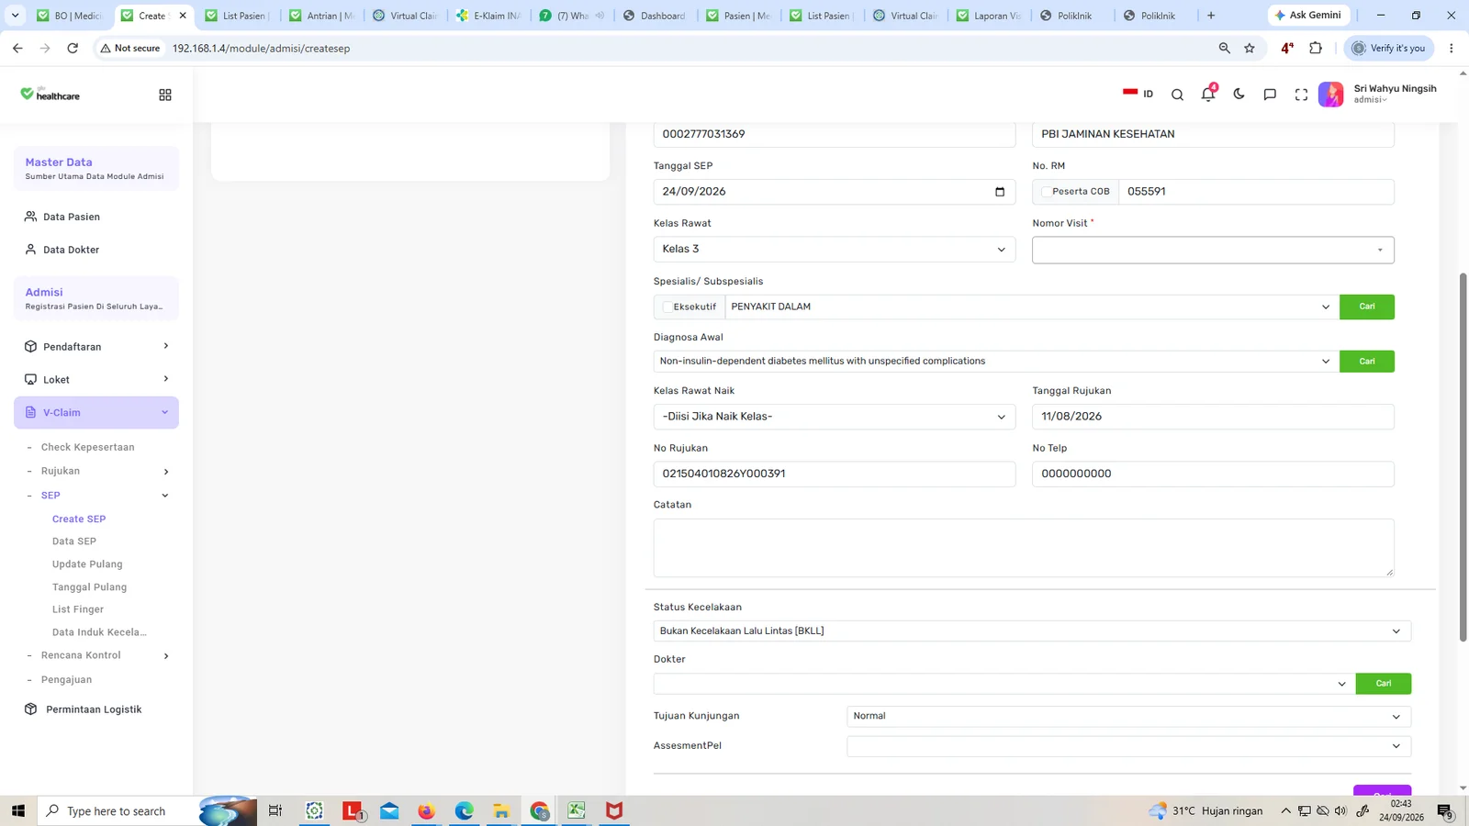Screen dimensions: 1469x826
Task: Go to Data SEP in sidebar
Action: coord(74,541)
